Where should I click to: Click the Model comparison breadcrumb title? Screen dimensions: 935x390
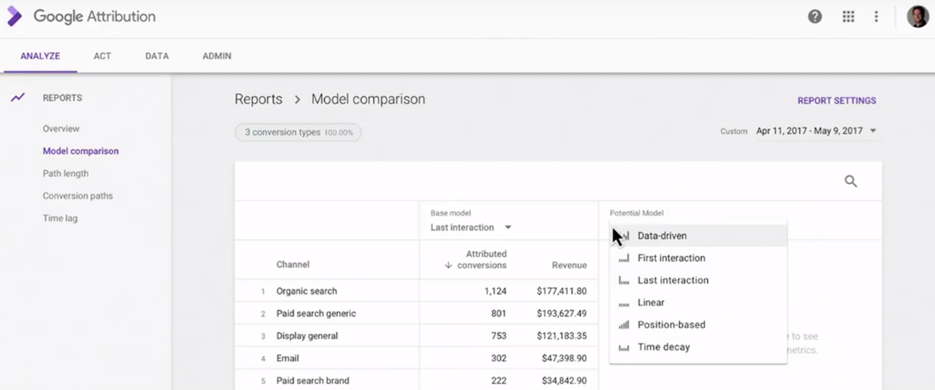[368, 99]
